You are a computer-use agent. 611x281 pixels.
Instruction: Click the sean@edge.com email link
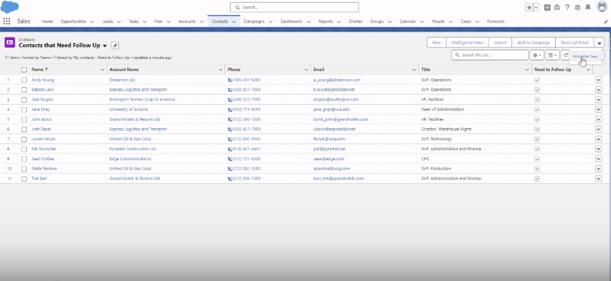[x=329, y=159]
